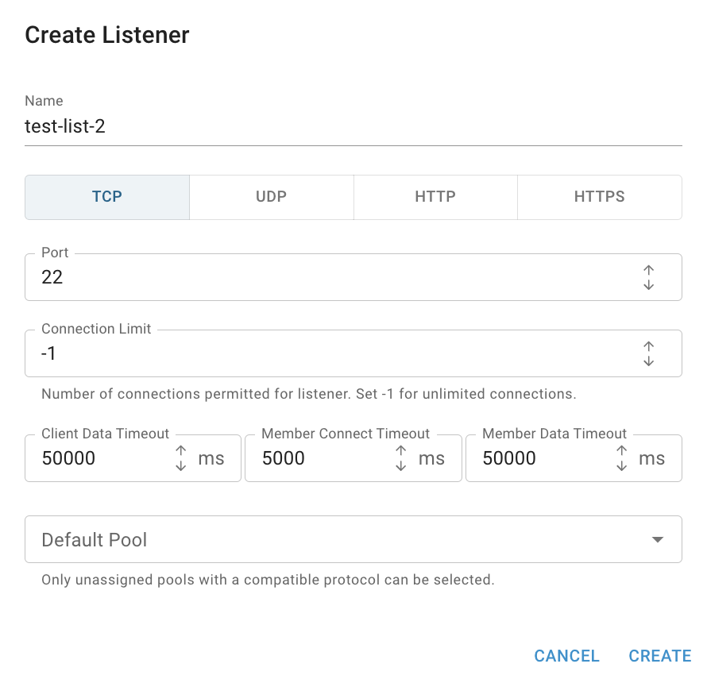
Task: Decrement Connection Limit using down arrow
Action: click(x=648, y=361)
